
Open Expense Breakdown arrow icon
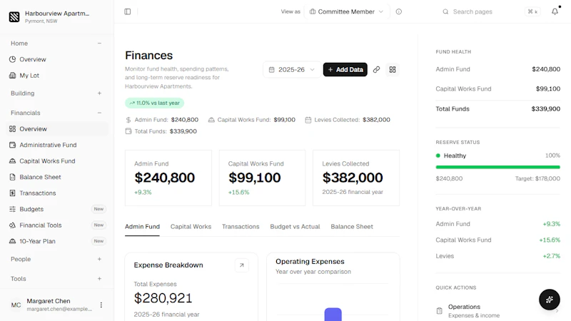[x=242, y=265]
